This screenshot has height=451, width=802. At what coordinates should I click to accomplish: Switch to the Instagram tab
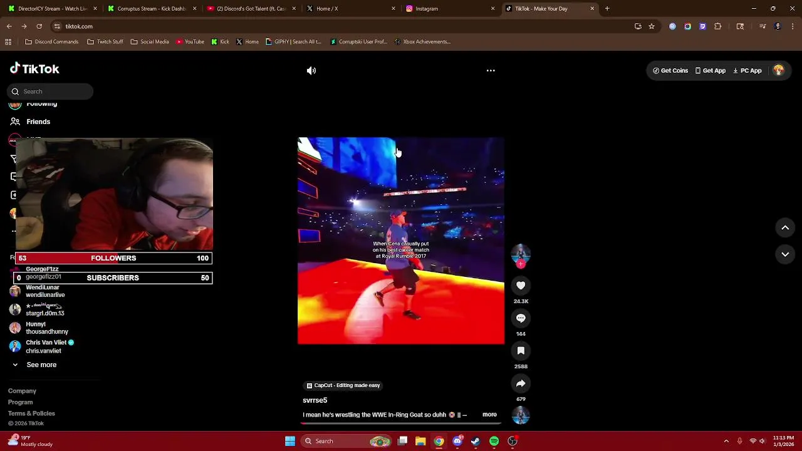point(449,9)
